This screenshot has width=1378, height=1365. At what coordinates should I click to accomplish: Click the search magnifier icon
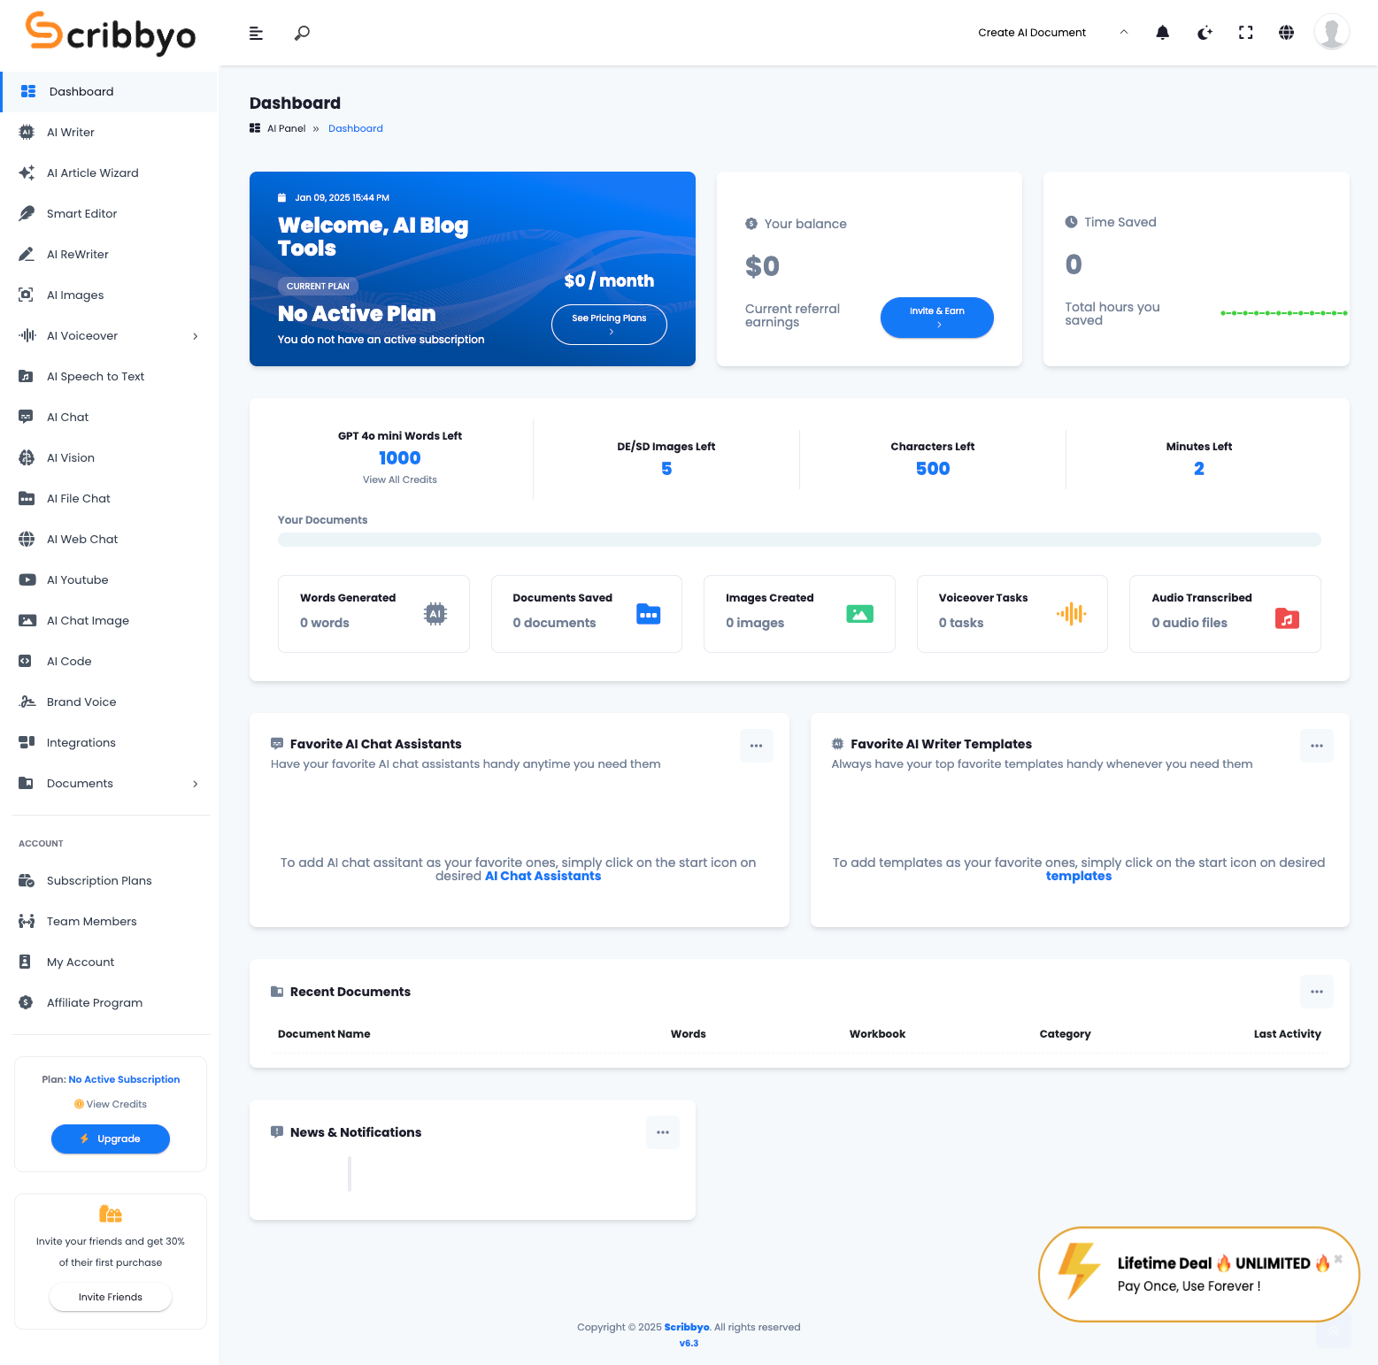pyautogui.click(x=302, y=33)
